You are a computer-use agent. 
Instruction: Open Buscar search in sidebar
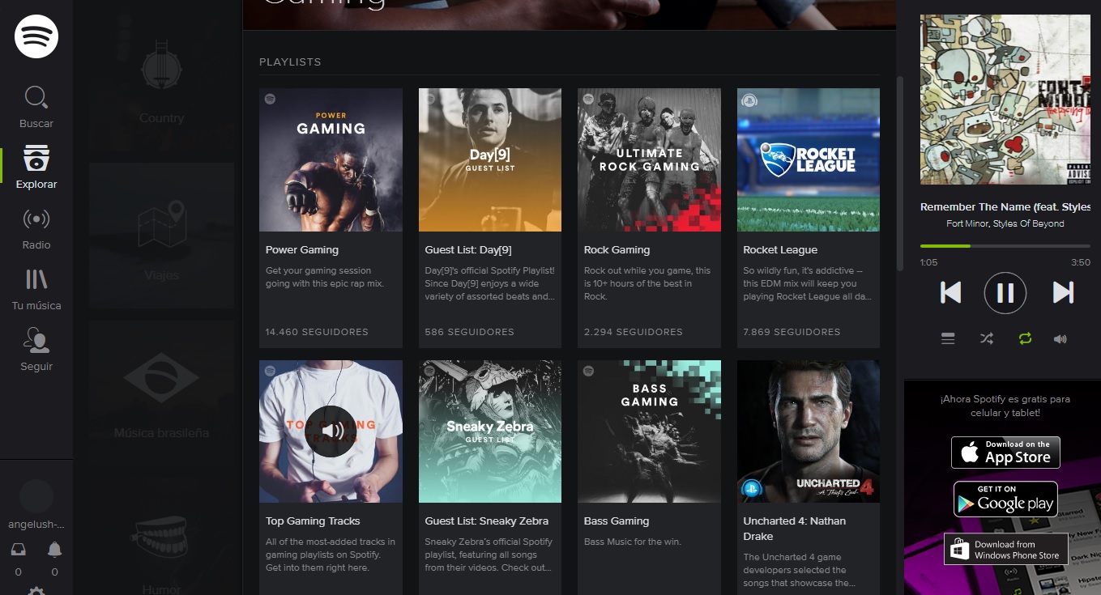pyautogui.click(x=36, y=107)
